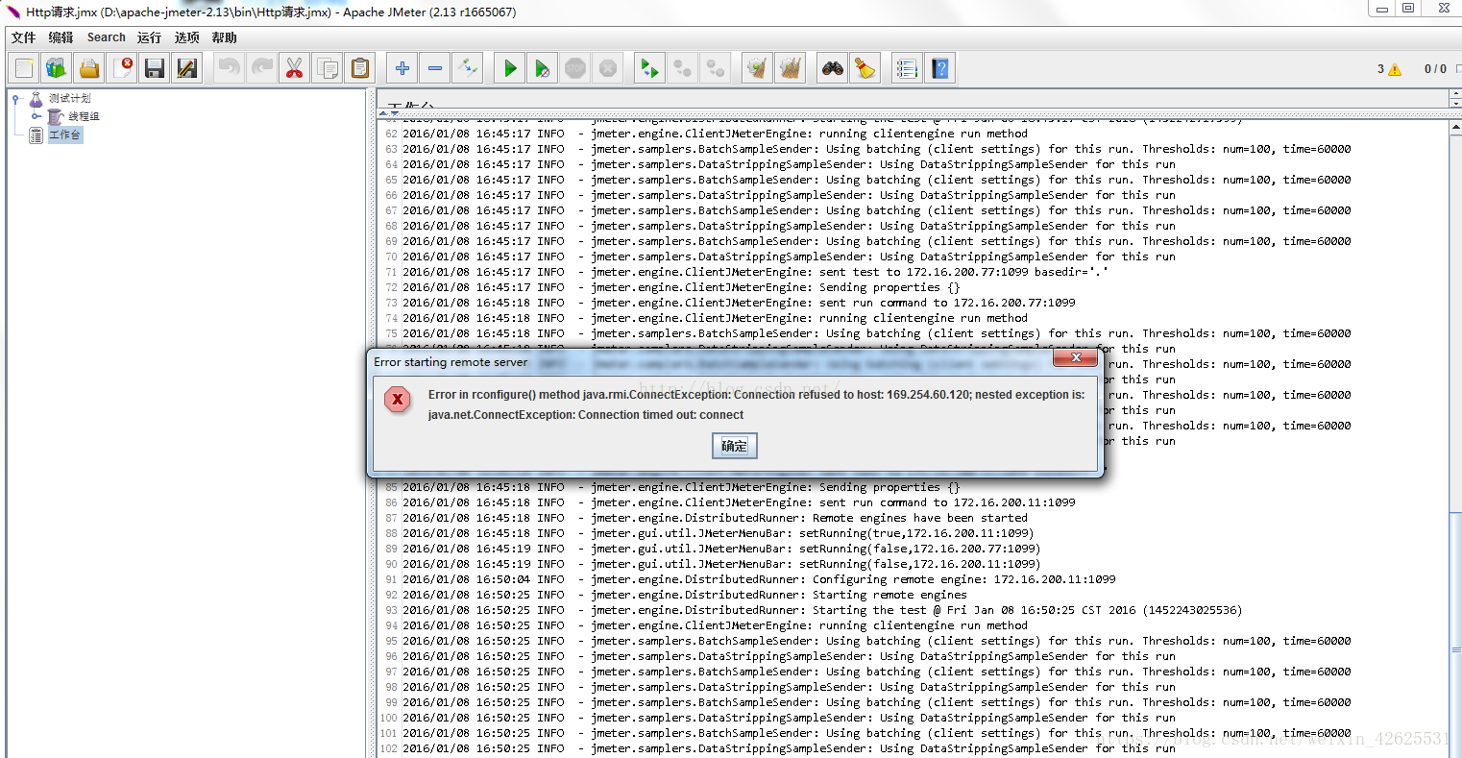Image resolution: width=1462 pixels, height=758 pixels.
Task: Click the Shutdown X circle icon
Action: point(608,68)
